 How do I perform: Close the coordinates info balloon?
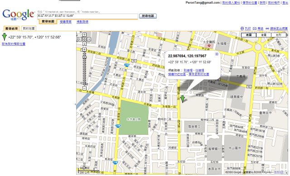click(x=217, y=54)
